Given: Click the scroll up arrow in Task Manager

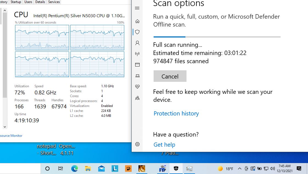Looking at the screenshot, I should [5, 10].
